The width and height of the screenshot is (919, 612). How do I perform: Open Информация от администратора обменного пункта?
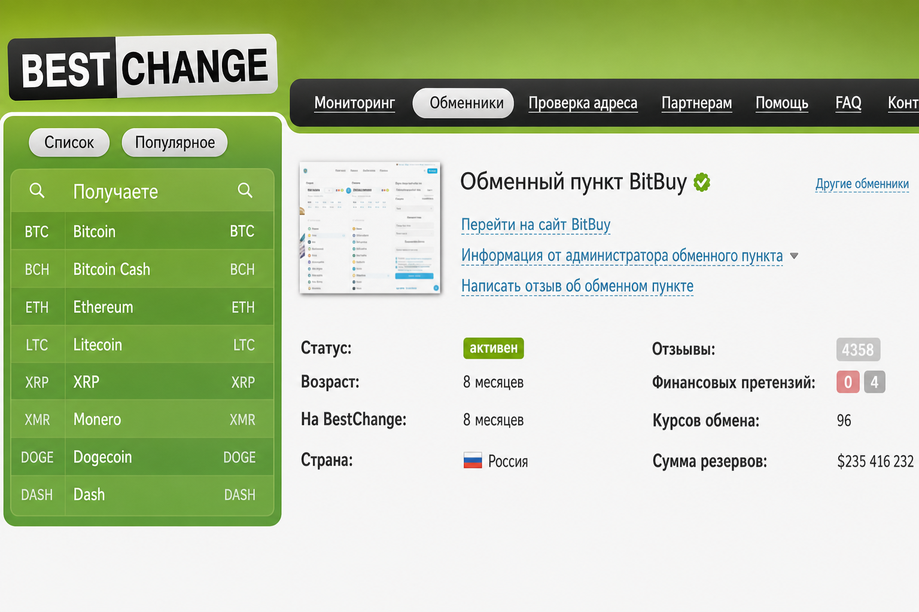click(622, 256)
